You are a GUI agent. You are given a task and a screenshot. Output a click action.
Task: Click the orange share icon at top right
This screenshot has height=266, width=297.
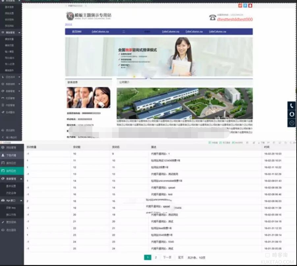(240, 5)
